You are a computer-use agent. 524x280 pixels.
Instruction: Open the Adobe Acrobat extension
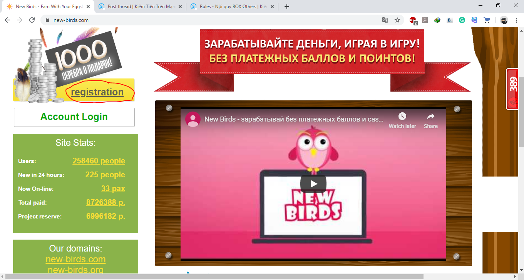[425, 20]
